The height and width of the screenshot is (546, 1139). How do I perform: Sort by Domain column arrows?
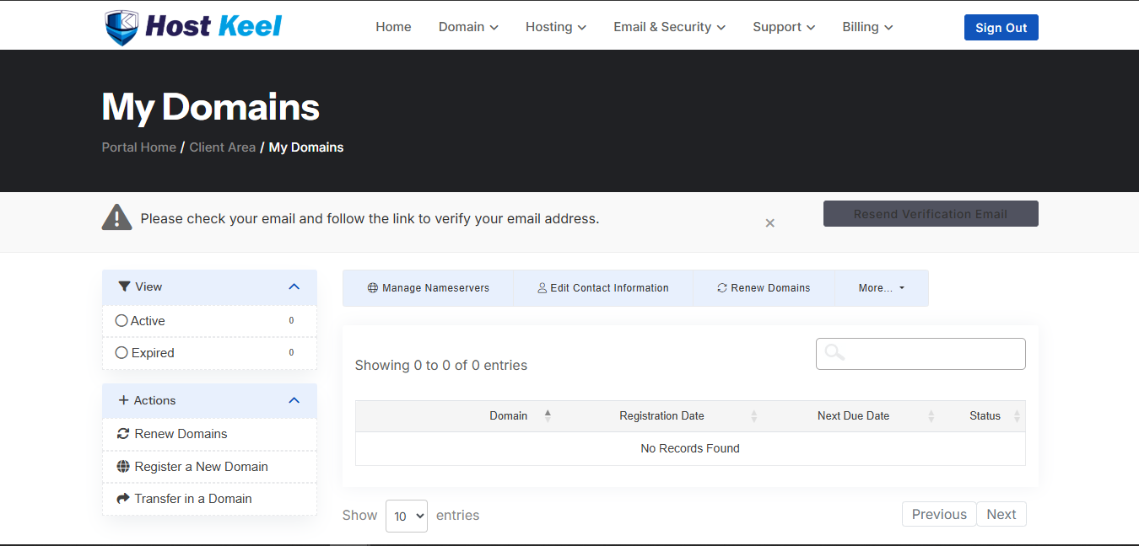pos(548,416)
